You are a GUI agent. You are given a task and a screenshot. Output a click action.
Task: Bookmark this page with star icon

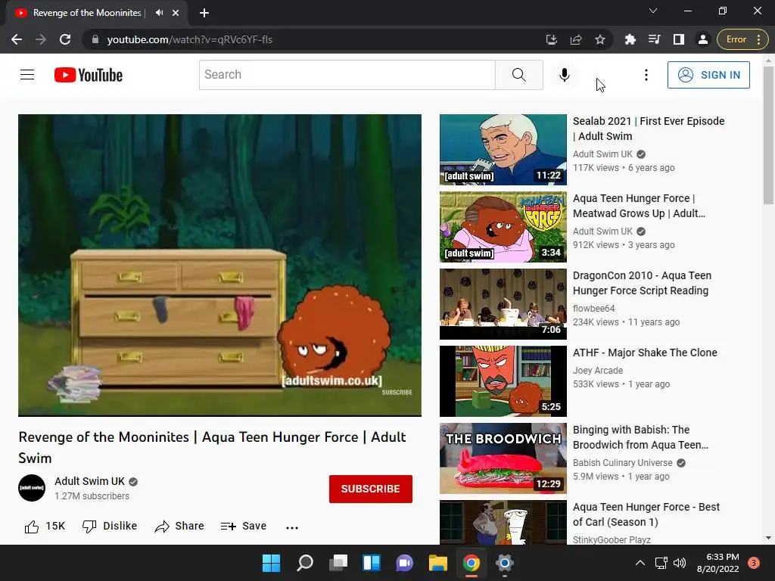600,39
